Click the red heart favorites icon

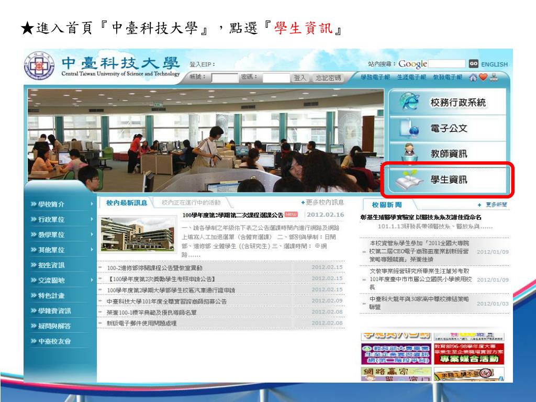point(483,77)
